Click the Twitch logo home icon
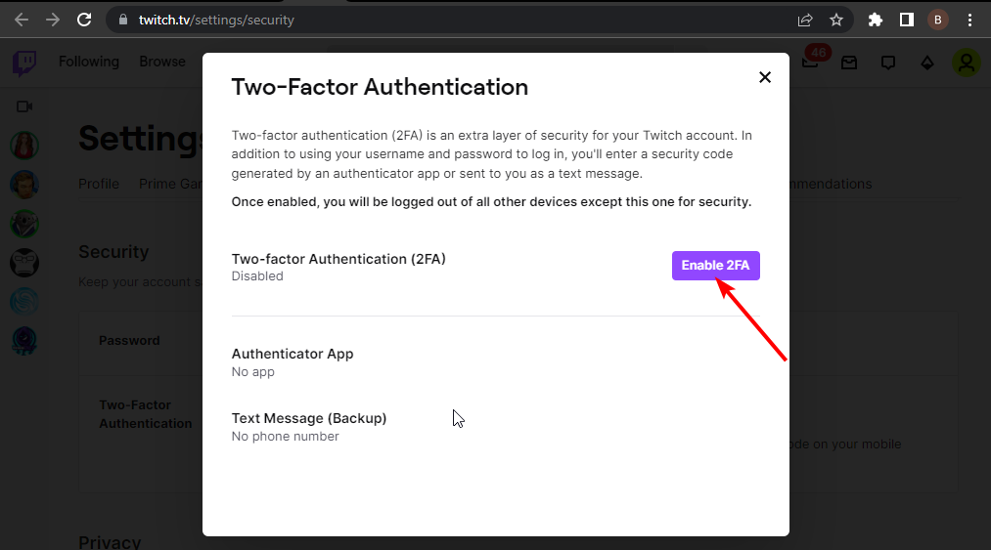The image size is (991, 550). pos(24,63)
